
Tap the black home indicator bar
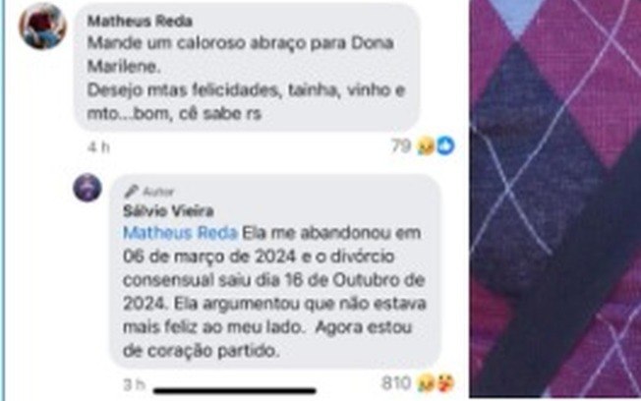235,391
